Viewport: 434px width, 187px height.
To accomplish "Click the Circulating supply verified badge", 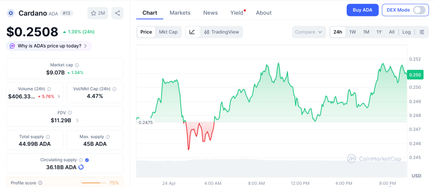I will tap(87, 160).
